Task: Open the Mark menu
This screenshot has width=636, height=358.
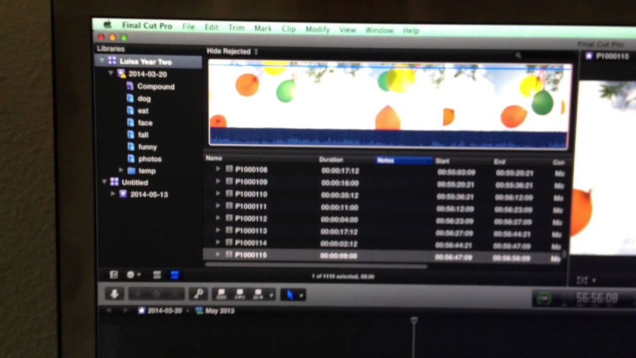Action: pyautogui.click(x=263, y=28)
